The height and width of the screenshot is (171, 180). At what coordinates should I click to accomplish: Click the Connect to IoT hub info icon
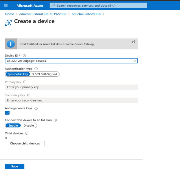pyautogui.click(x=55, y=120)
